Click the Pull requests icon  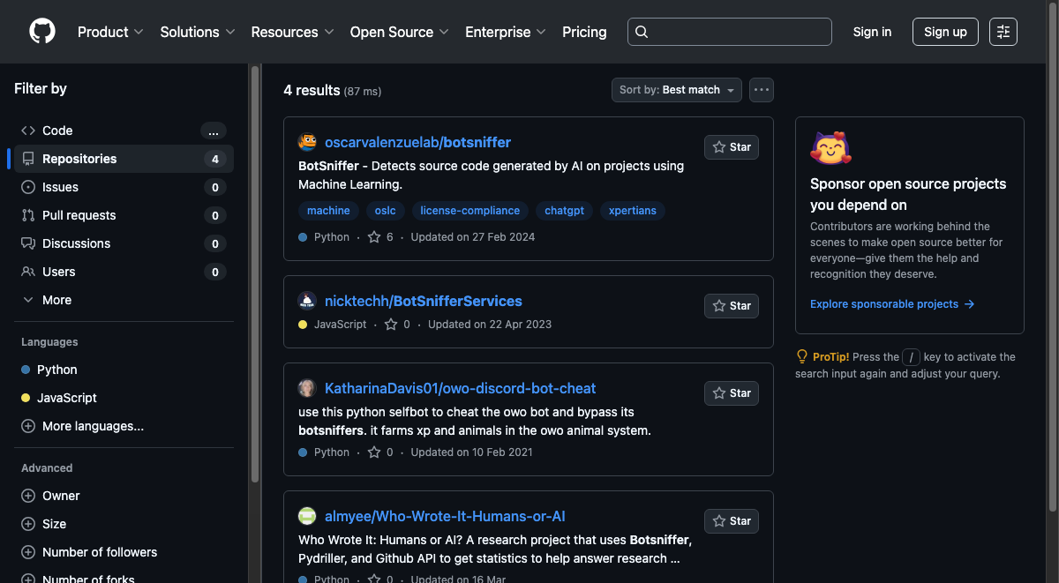26,215
